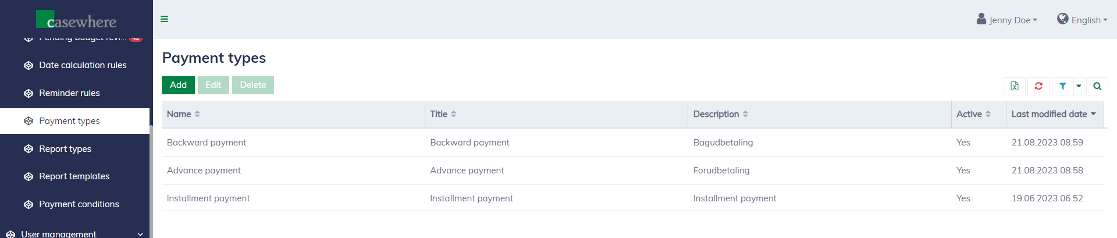Go to Report templates menu item
The image size is (1117, 238).
click(x=74, y=176)
